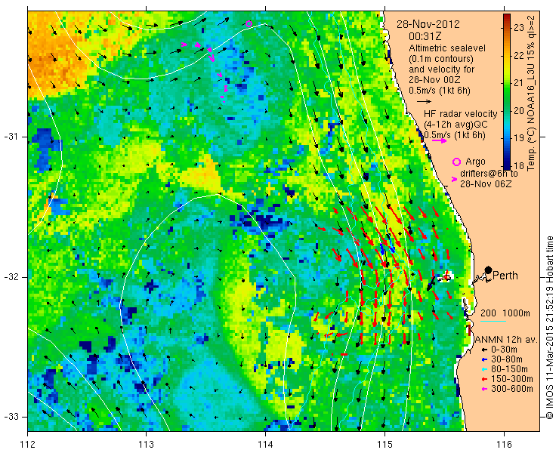Click the magenta Argo circle in legend

point(456,162)
